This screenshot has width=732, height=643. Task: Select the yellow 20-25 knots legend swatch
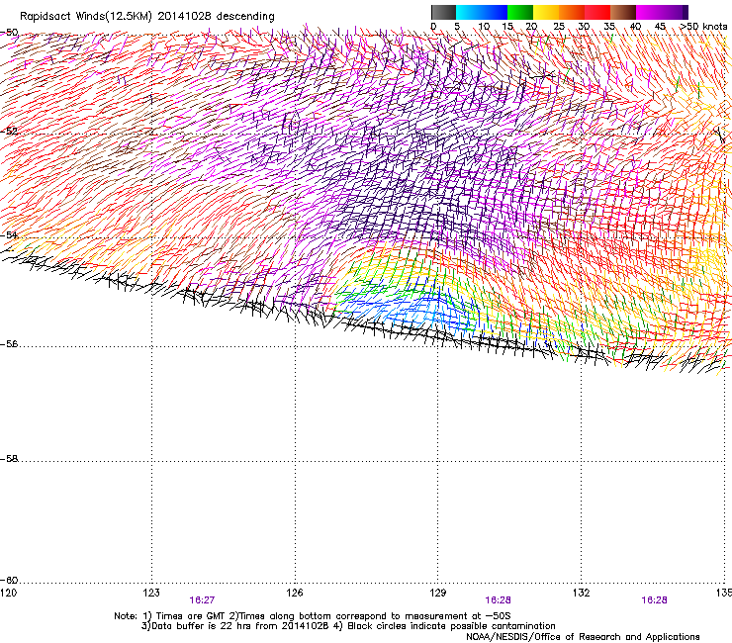click(546, 12)
